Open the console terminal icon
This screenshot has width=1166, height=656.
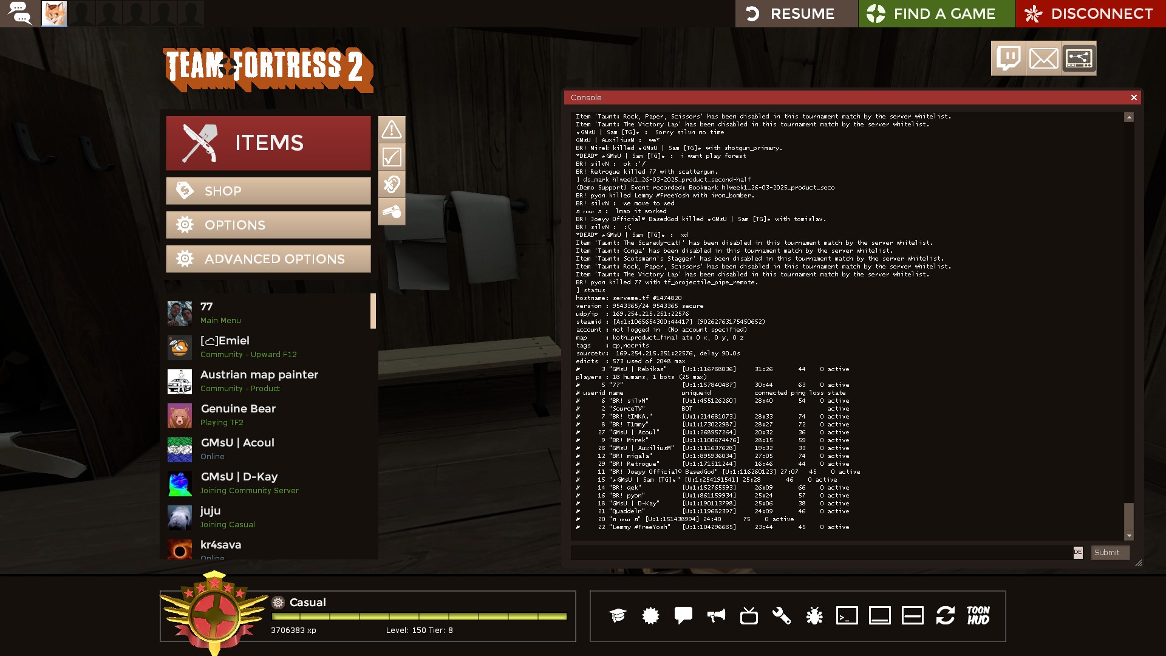pos(847,615)
